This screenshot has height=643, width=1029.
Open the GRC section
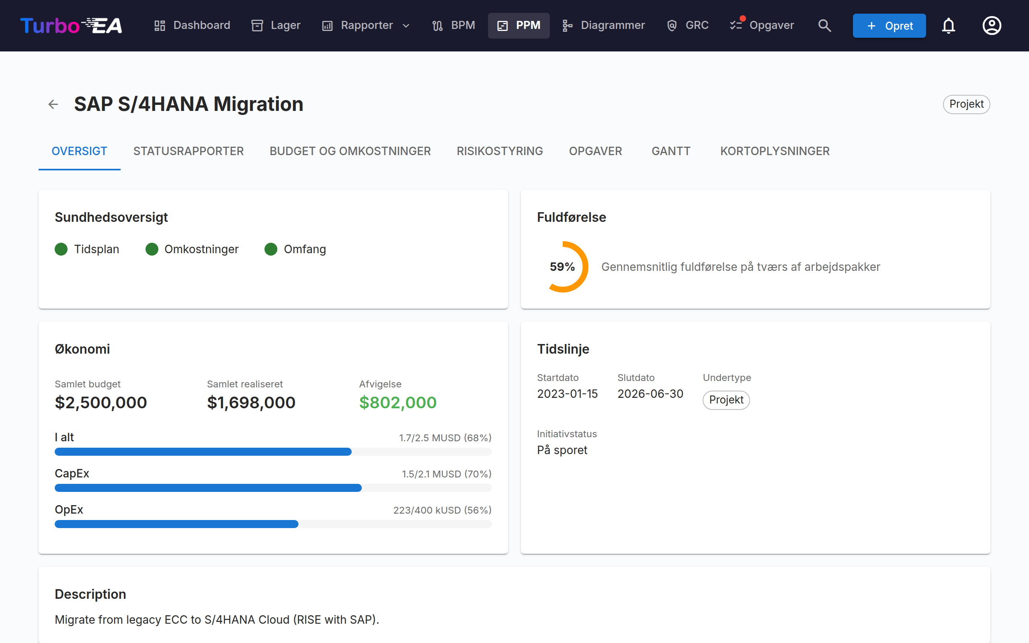pos(688,25)
